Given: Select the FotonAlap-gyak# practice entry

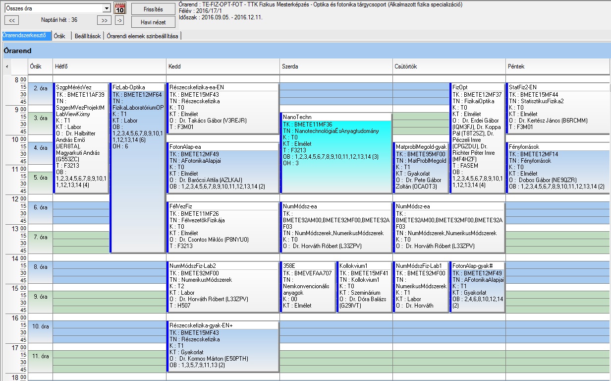Looking at the screenshot, I should point(477,287).
